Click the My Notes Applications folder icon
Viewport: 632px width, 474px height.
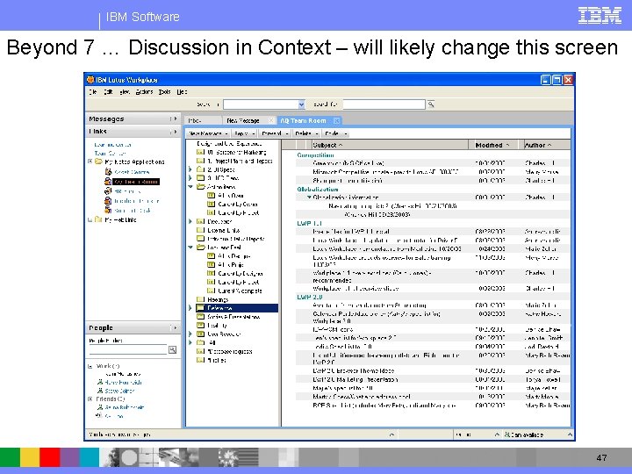pos(98,162)
